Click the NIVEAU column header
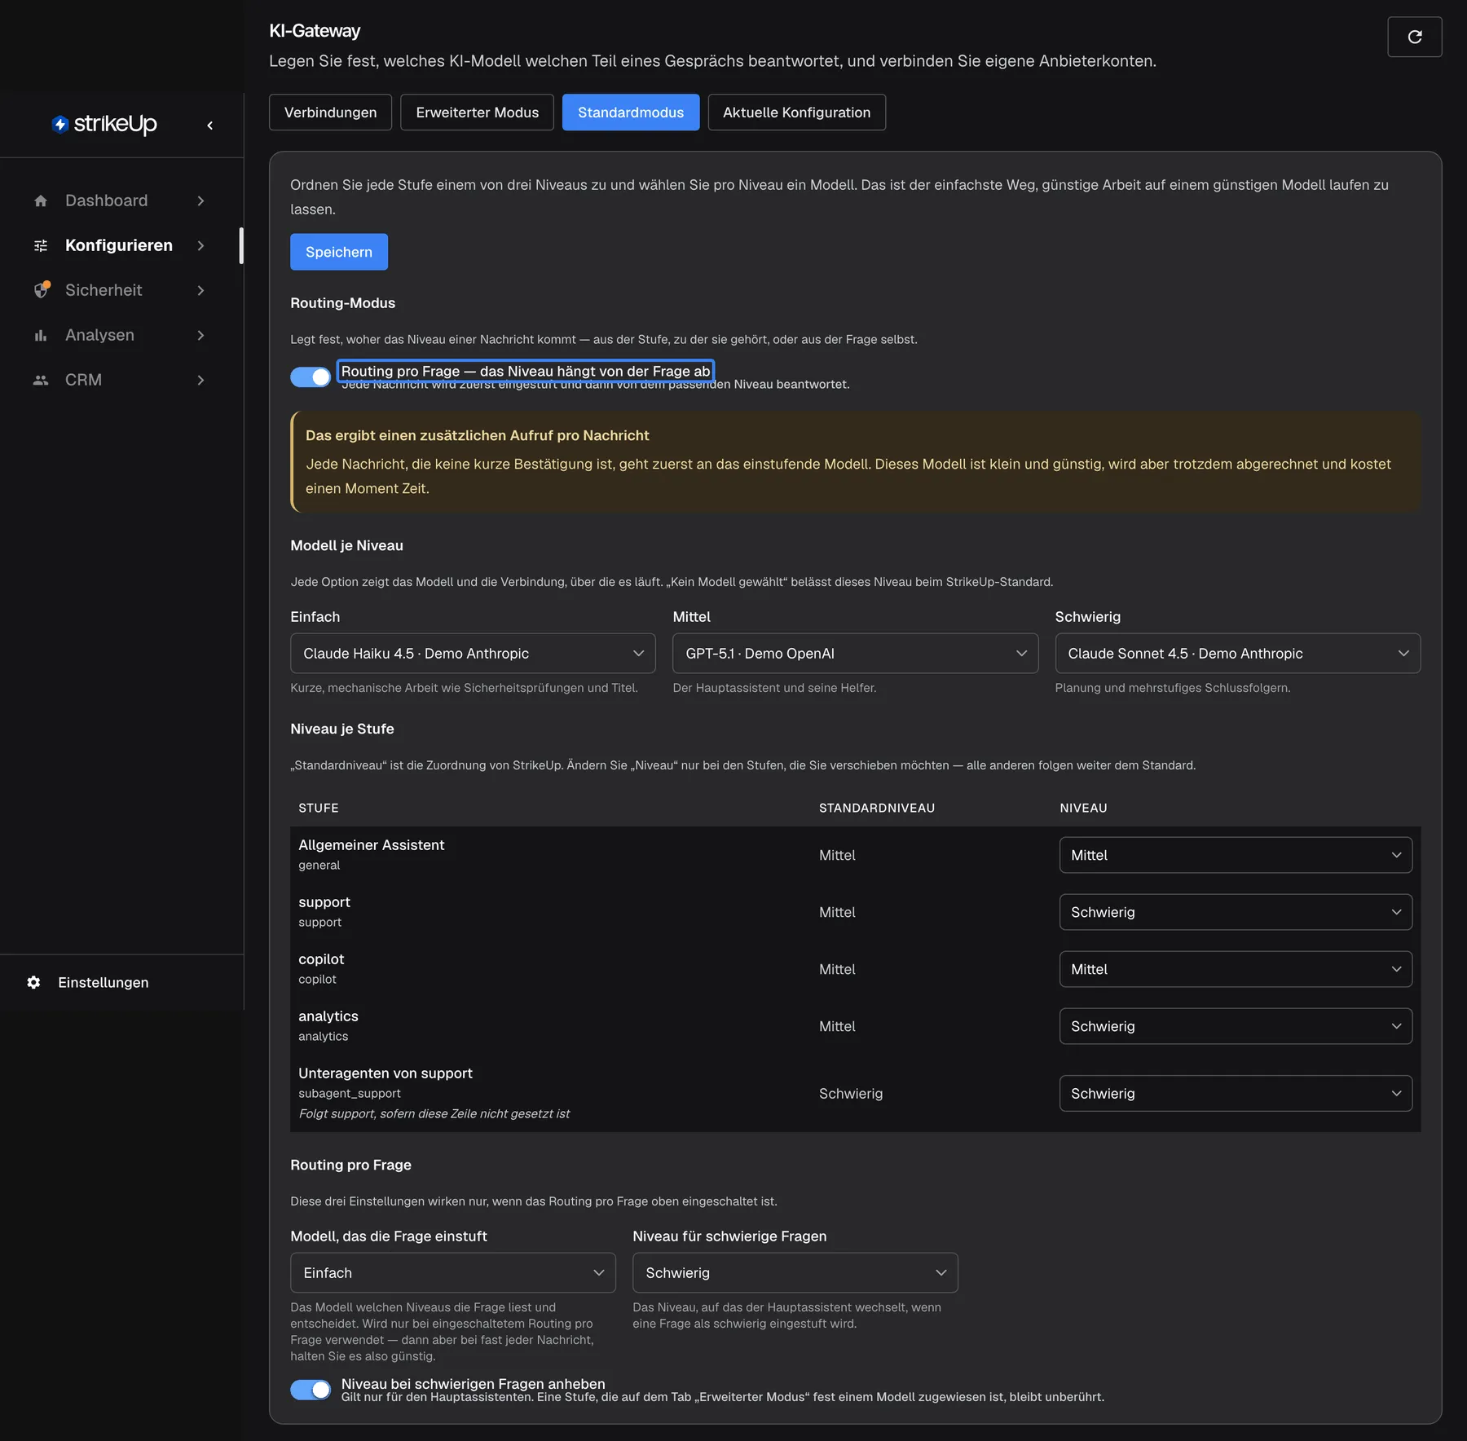Viewport: 1467px width, 1441px height. 1083,808
